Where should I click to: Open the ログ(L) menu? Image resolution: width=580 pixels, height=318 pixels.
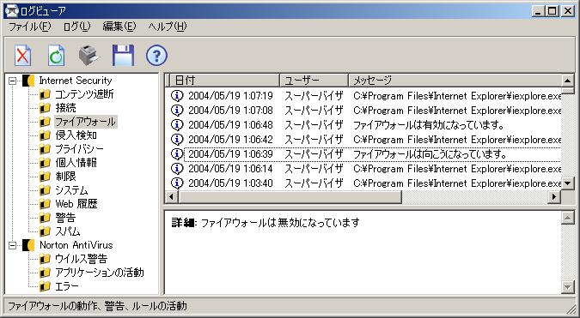[x=76, y=27]
